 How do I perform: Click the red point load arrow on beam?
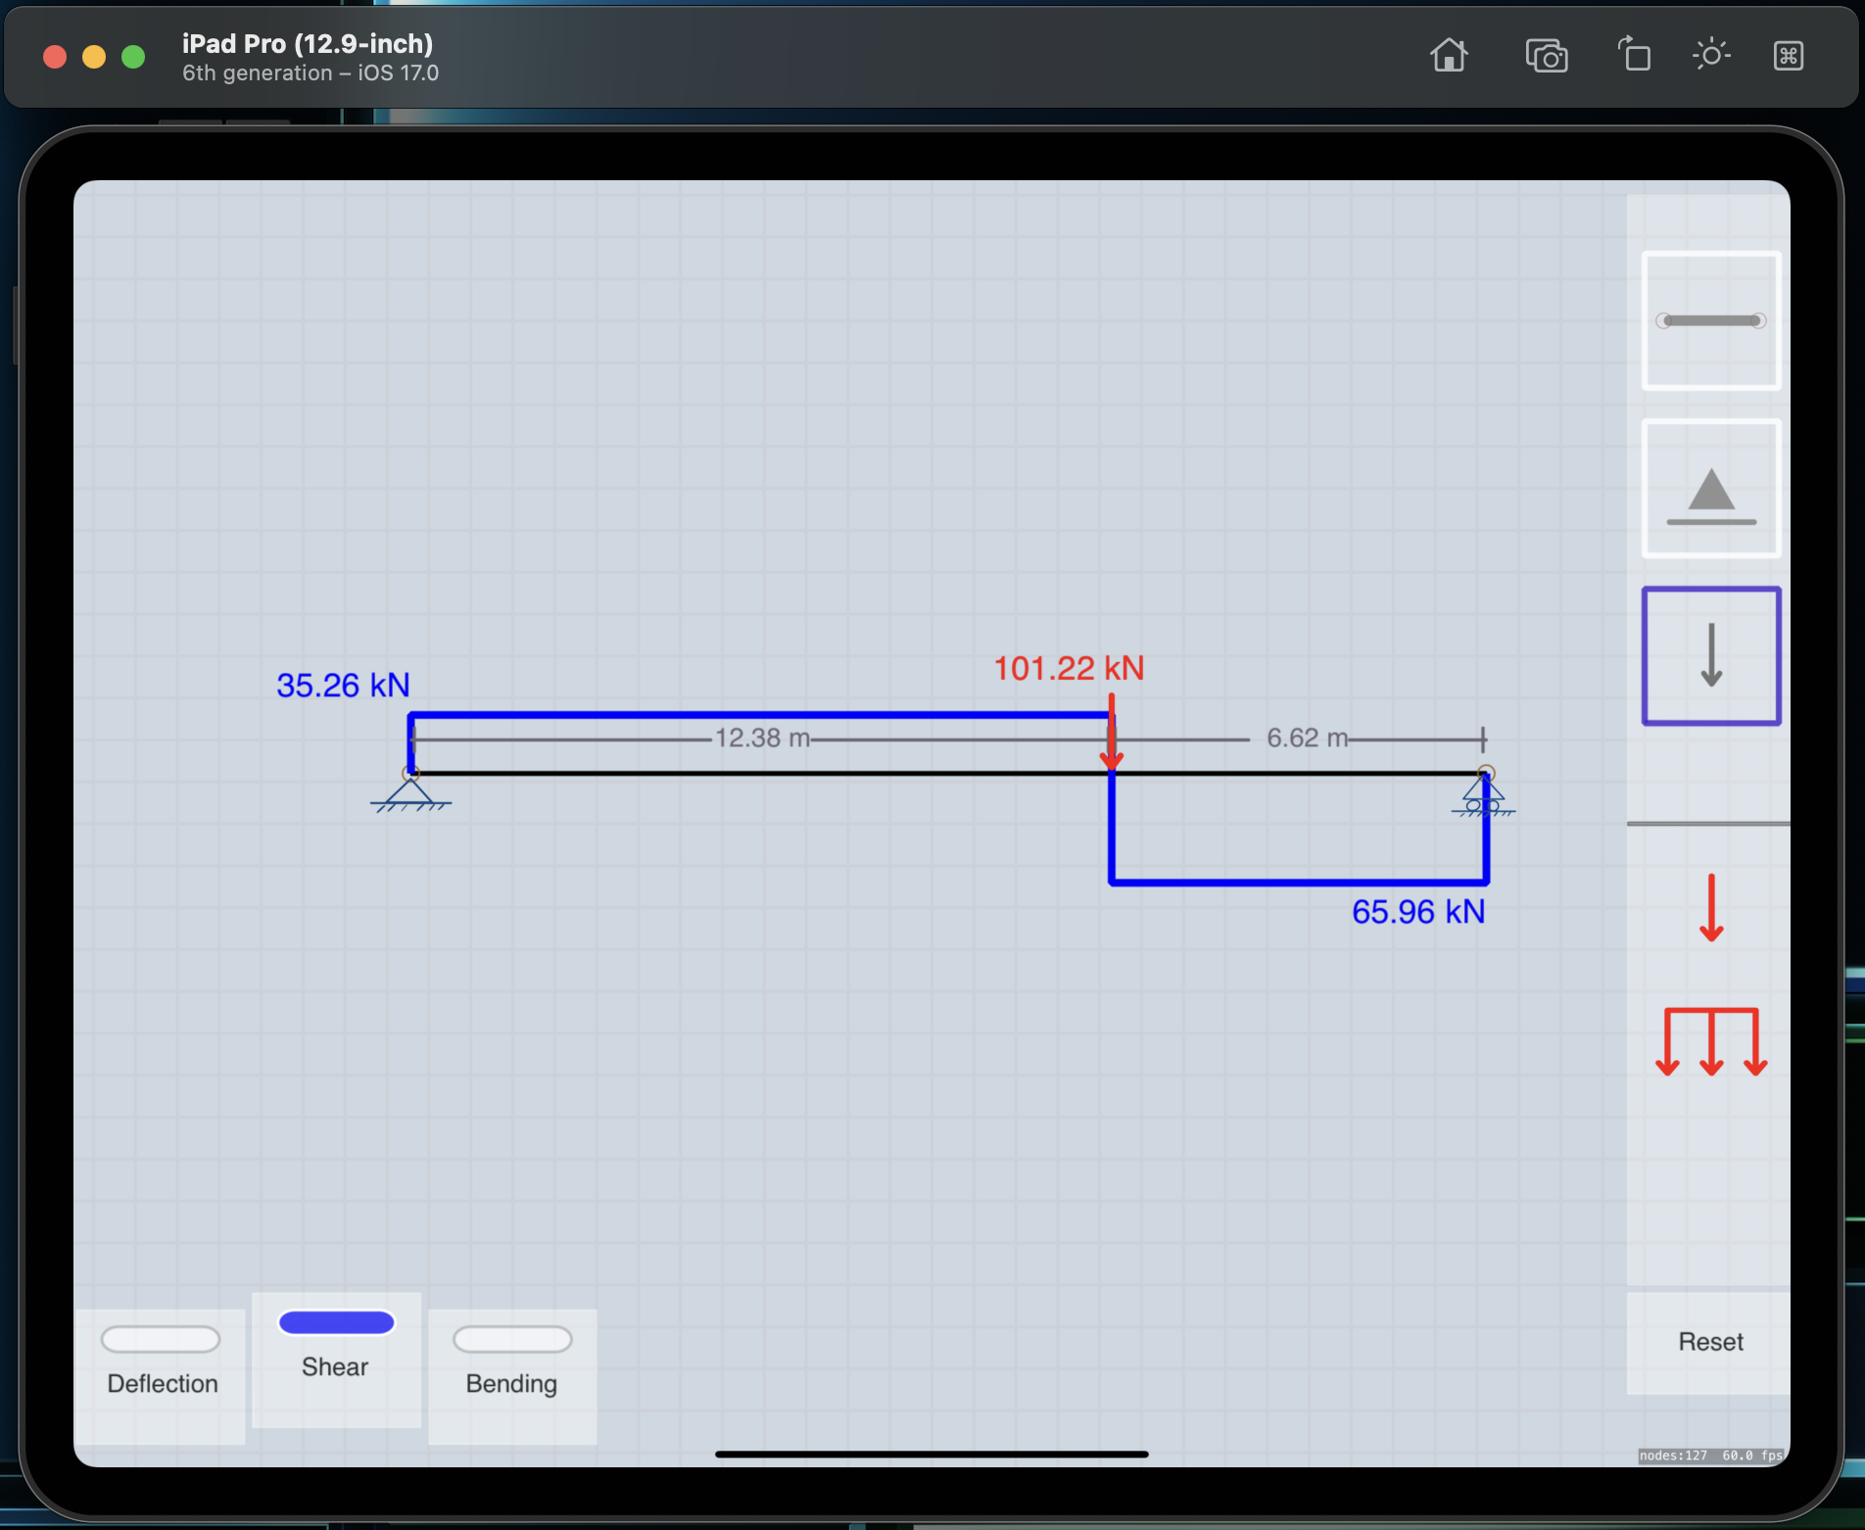1112,733
